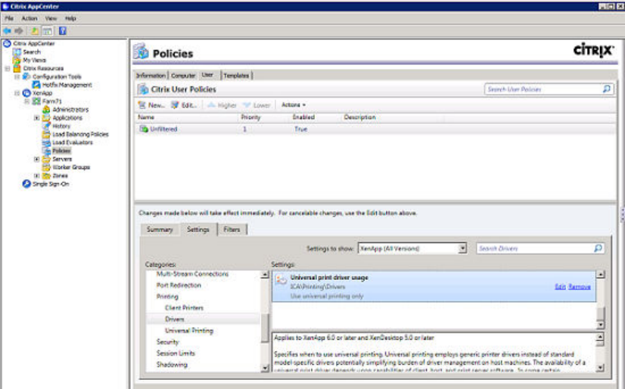
Task: Switch to the Templates tab
Action: [236, 76]
